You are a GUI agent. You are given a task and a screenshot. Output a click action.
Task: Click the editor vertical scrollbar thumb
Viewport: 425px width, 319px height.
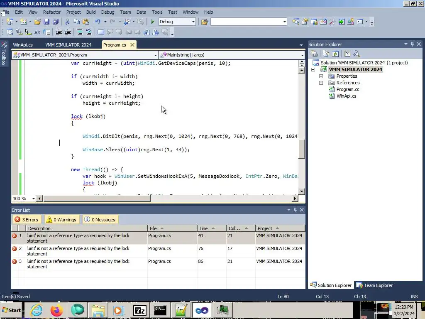pos(302,149)
